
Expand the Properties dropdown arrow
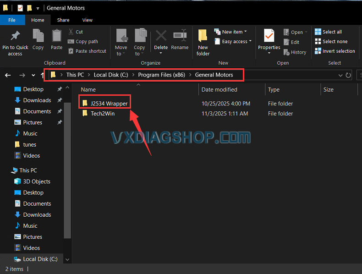(269, 53)
